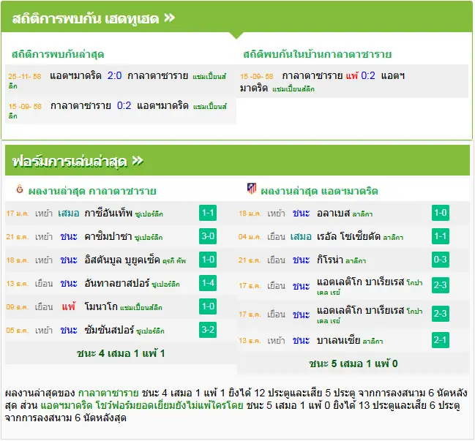Click the summary ชนะ 5 เสมอ 1 แพ้ 0

pyautogui.click(x=354, y=363)
